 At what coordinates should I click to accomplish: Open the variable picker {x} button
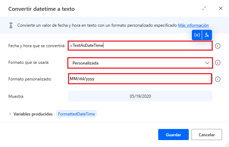(197, 35)
